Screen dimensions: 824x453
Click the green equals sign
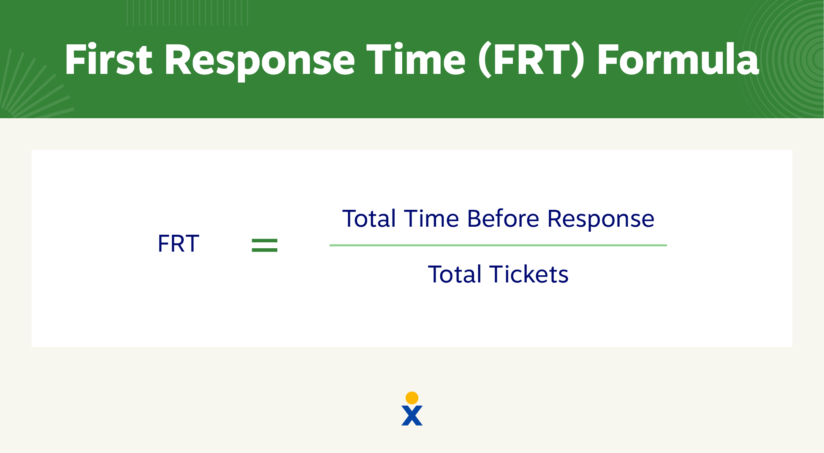click(x=265, y=245)
